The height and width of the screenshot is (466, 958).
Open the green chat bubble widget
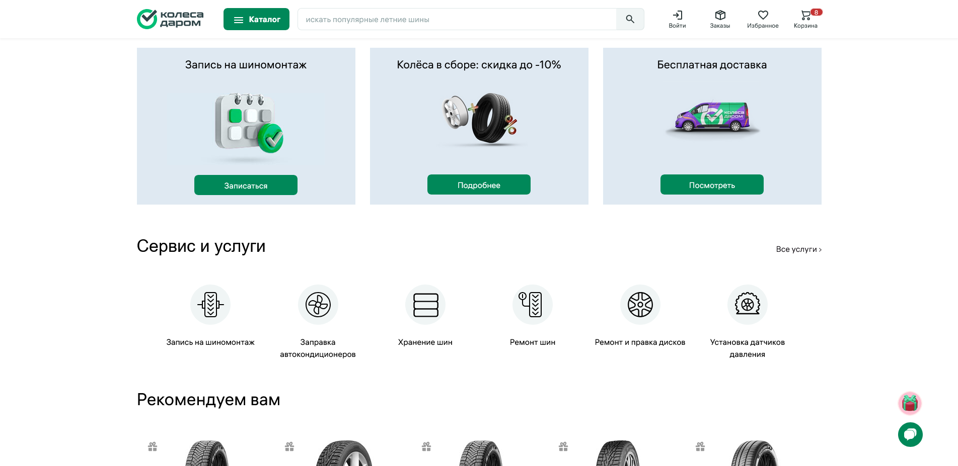[910, 434]
